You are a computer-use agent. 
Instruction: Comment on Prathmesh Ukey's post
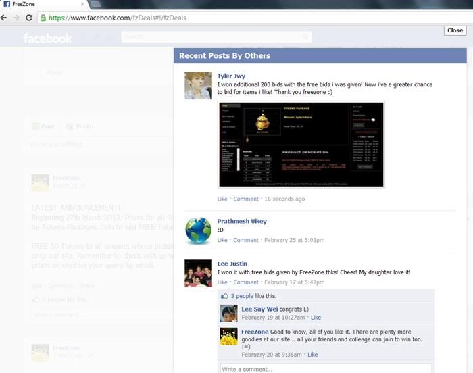coord(246,240)
